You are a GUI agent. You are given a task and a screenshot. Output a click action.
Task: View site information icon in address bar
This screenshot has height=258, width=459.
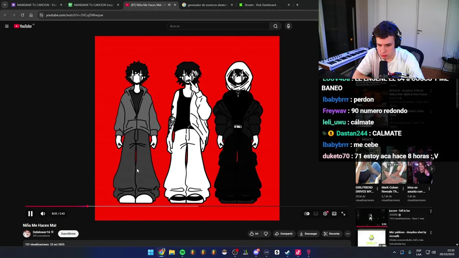(x=41, y=15)
